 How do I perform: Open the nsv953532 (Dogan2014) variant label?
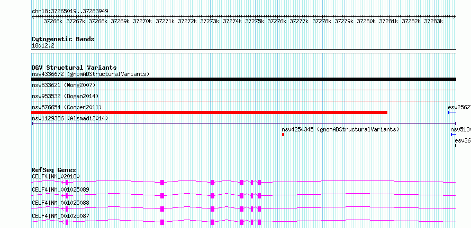tap(65, 97)
